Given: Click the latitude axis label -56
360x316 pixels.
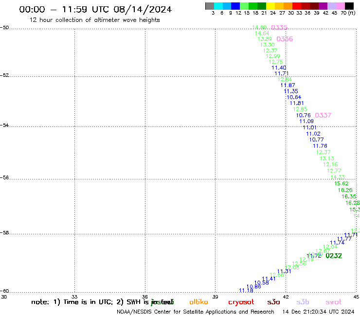Looking at the screenshot, I should (4, 177).
